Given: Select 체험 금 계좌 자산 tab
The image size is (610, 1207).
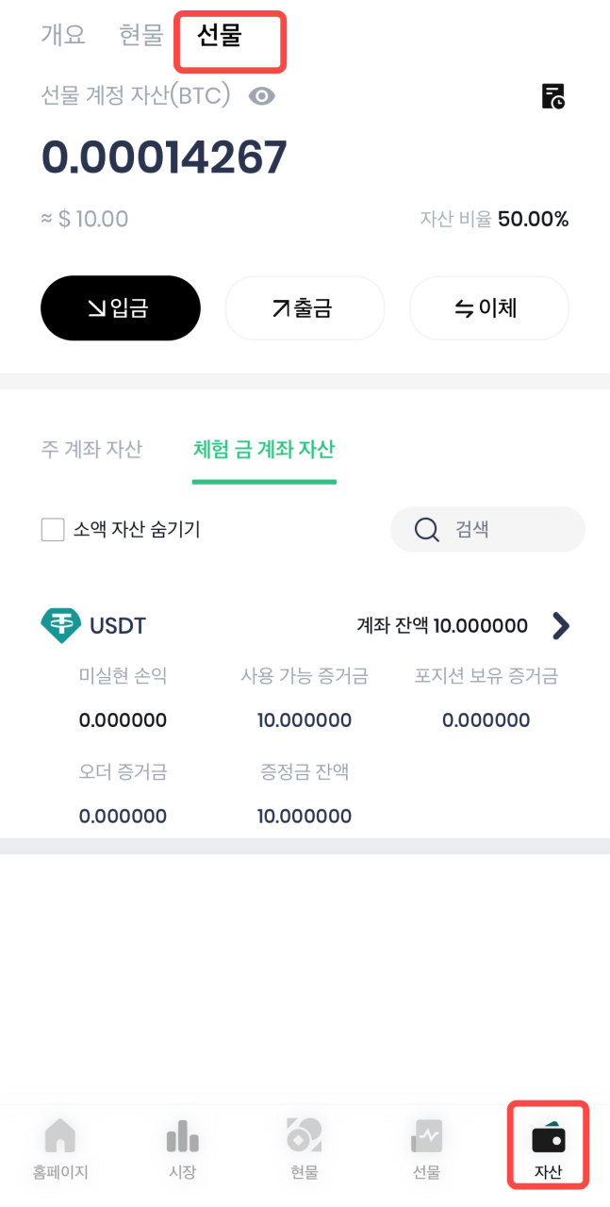Looking at the screenshot, I should tap(263, 449).
